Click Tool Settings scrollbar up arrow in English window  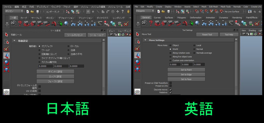coord(236,39)
